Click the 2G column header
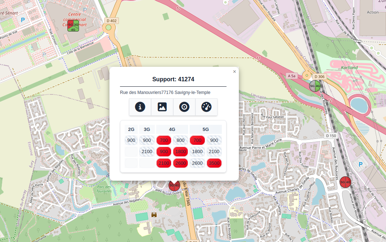Screen dimensions: 386x242 tap(131, 129)
